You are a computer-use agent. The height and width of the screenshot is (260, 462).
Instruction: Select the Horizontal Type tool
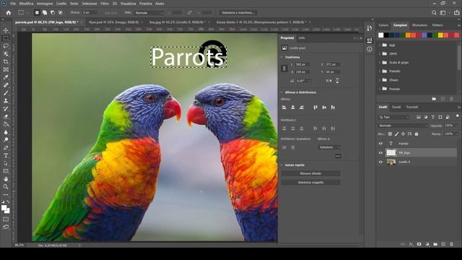click(x=6, y=155)
